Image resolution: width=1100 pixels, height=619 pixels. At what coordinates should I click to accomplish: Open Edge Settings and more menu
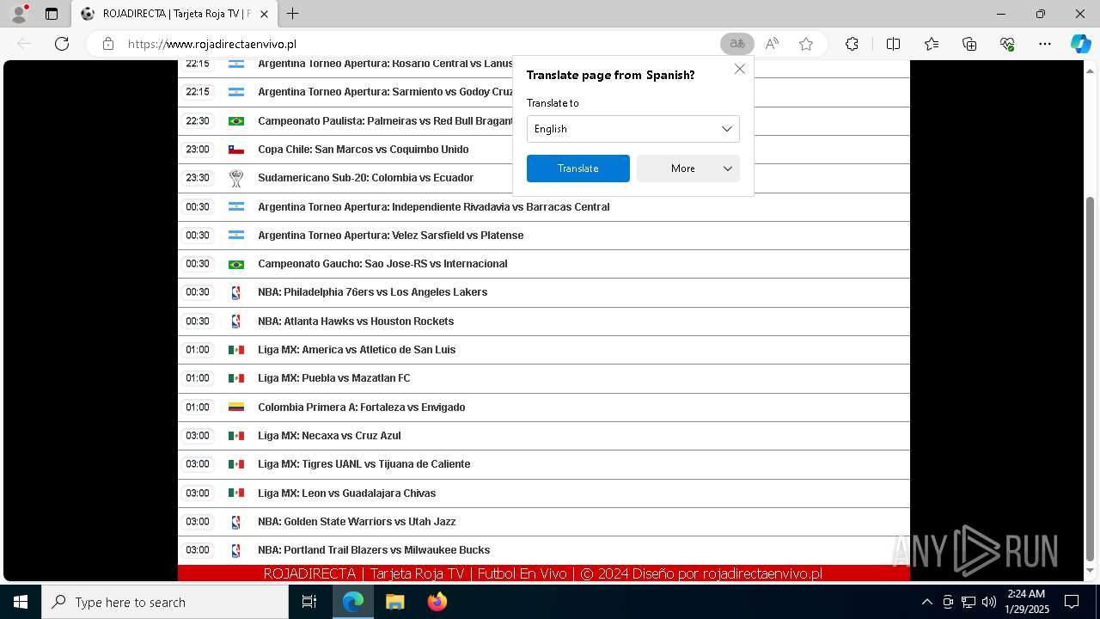(1045, 44)
